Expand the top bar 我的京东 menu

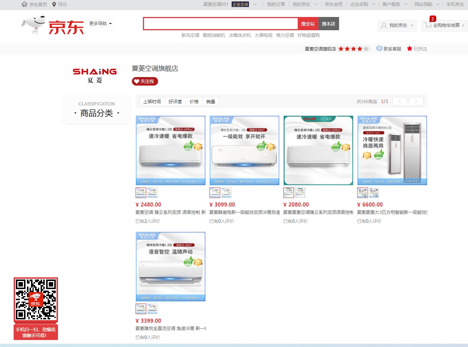(305, 4)
